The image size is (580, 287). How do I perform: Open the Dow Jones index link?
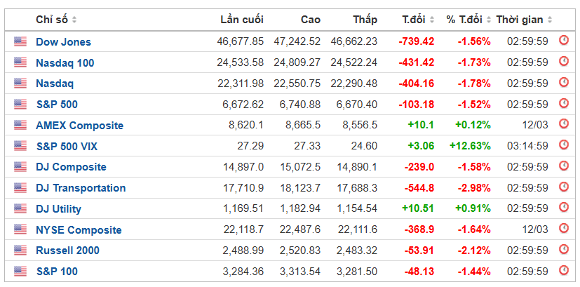pos(63,42)
